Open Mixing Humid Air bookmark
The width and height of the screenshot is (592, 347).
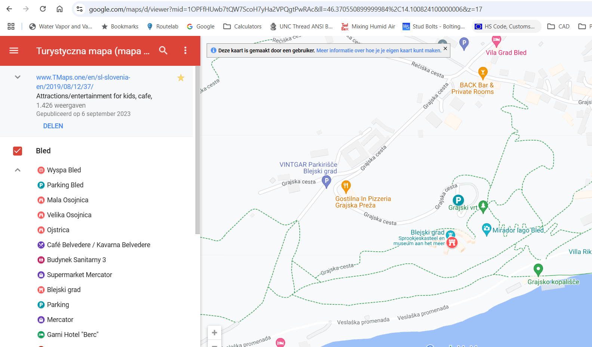(x=368, y=26)
